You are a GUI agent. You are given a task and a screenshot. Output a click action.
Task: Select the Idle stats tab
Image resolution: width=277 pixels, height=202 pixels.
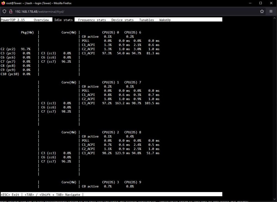coord(63,20)
